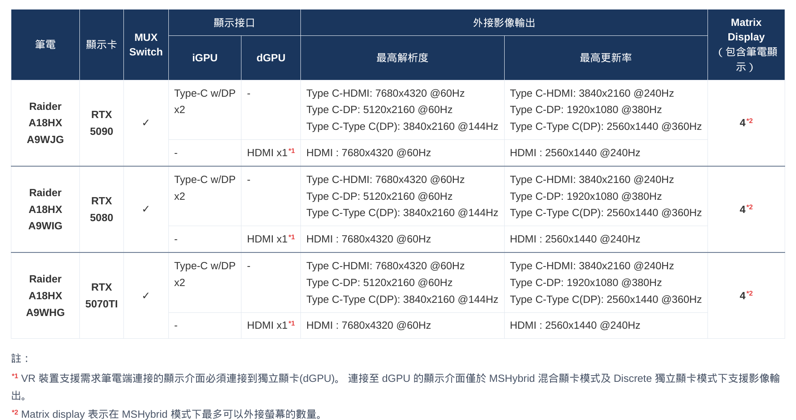Select the RTX 5080 graphics card cell

click(x=102, y=209)
